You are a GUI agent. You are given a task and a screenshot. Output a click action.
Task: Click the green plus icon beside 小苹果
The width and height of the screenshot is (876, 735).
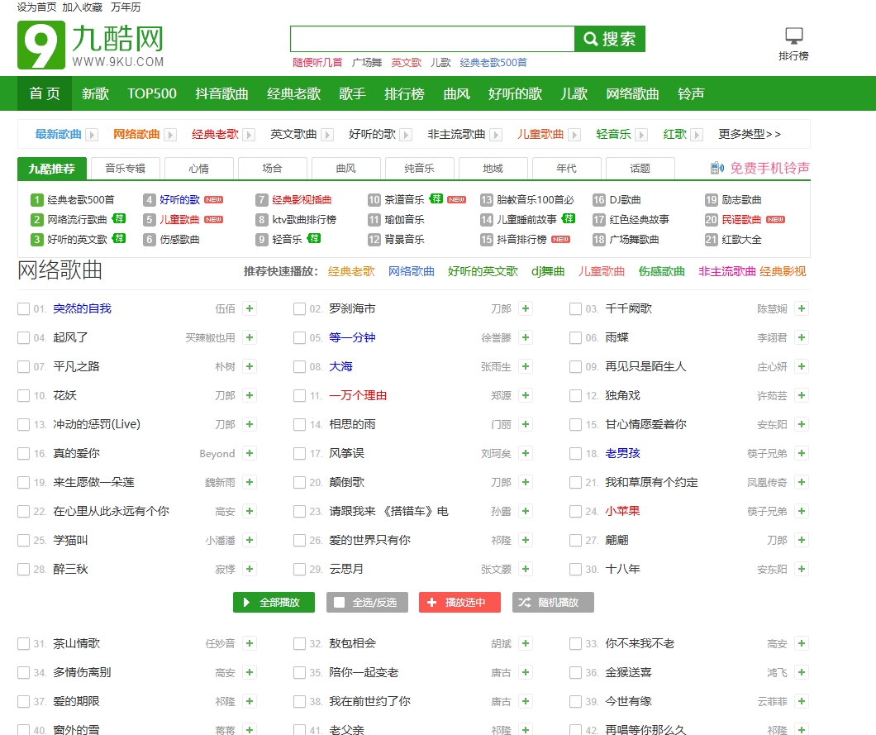[802, 511]
